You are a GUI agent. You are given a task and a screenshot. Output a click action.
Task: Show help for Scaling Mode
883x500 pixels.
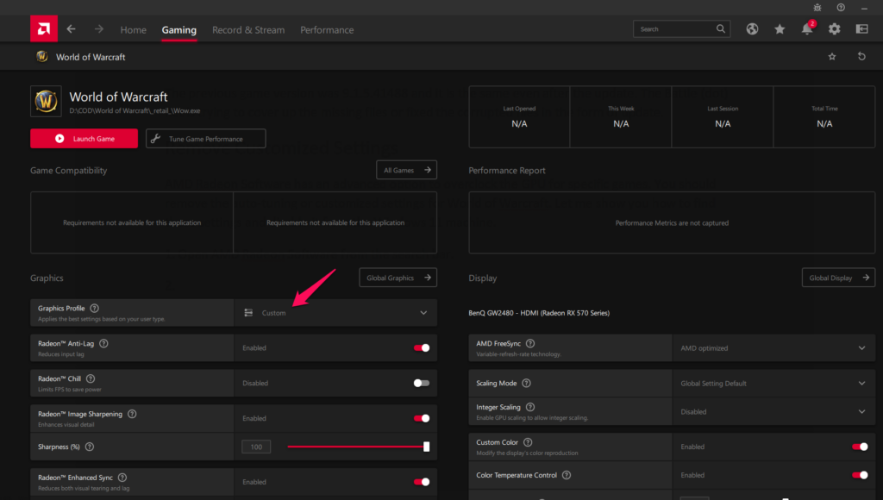(x=527, y=383)
